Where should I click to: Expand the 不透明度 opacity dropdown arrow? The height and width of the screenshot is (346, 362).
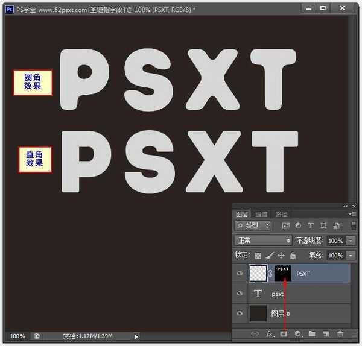pyautogui.click(x=351, y=241)
